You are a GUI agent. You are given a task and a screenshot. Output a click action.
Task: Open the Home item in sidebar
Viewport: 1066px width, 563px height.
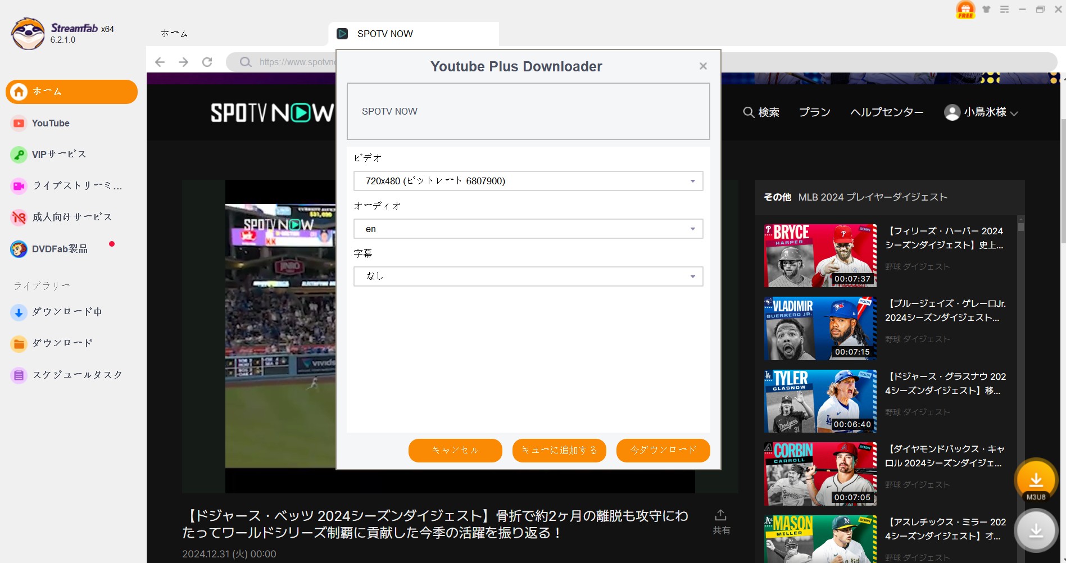click(x=71, y=92)
